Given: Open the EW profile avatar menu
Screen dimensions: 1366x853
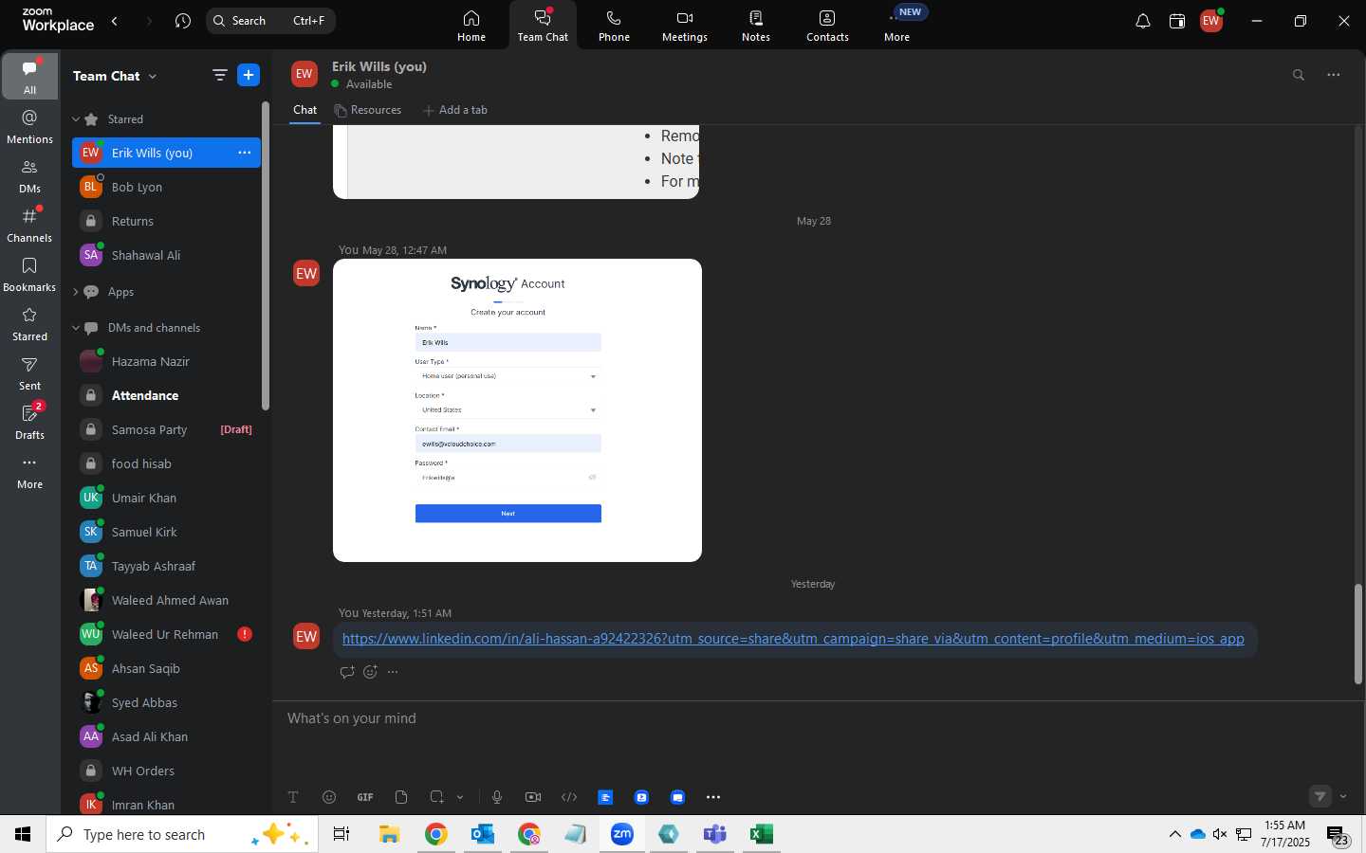Looking at the screenshot, I should [x=1211, y=21].
